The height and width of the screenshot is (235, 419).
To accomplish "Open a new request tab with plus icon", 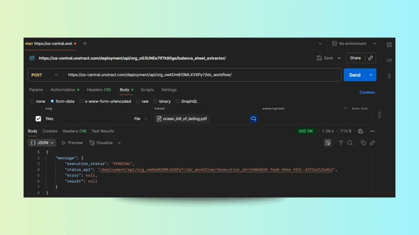I will (x=85, y=44).
